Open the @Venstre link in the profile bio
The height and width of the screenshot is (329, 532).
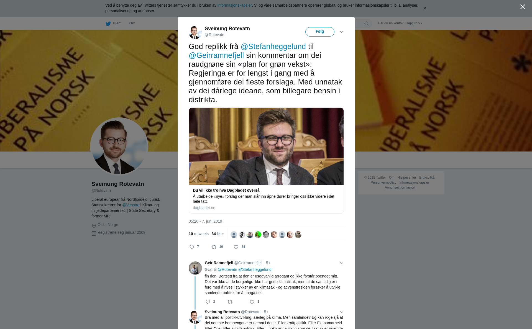pyautogui.click(x=131, y=205)
